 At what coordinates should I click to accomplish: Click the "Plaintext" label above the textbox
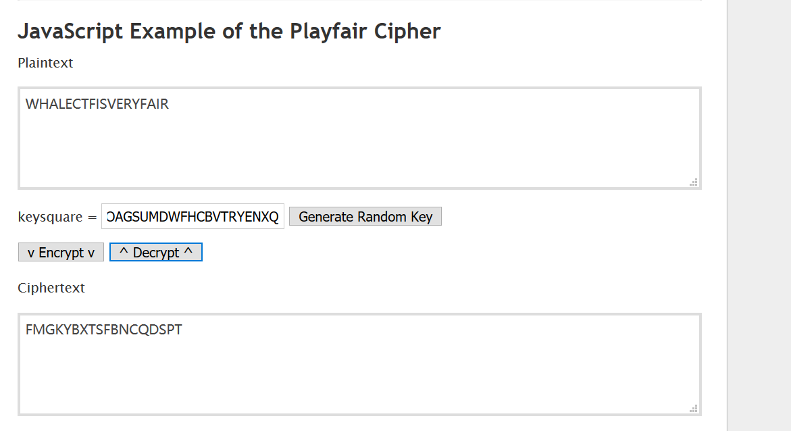pyautogui.click(x=45, y=63)
